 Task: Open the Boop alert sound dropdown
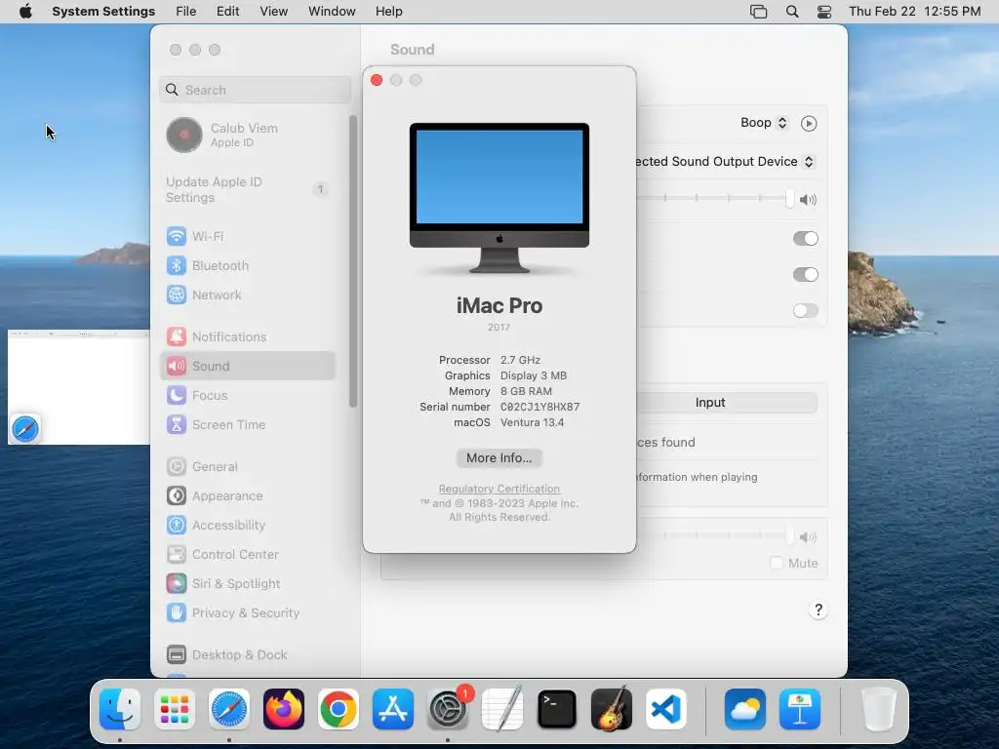(x=764, y=123)
